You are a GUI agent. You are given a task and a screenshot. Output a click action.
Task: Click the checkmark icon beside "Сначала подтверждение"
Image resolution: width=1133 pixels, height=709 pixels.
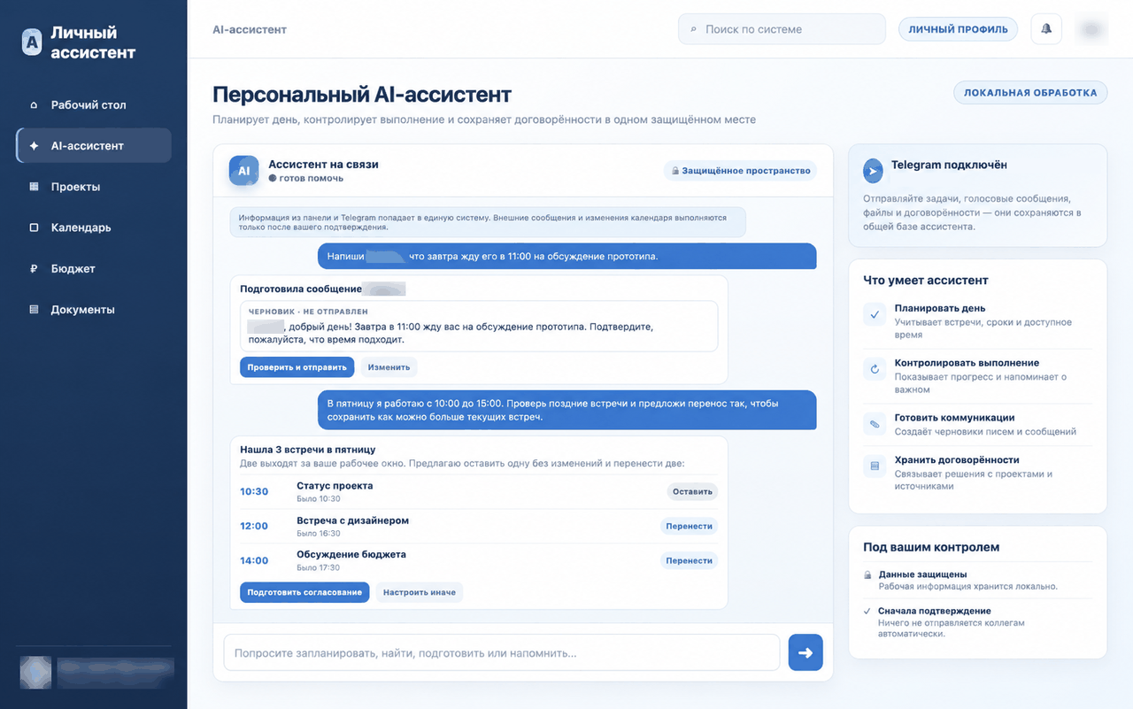click(x=868, y=611)
